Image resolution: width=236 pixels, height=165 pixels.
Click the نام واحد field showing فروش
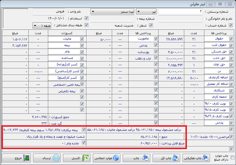pyautogui.click(x=49, y=11)
